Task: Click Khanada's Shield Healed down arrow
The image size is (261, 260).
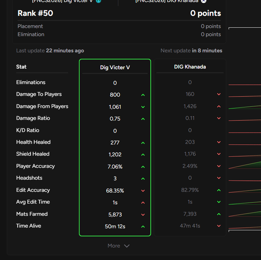Action: [219, 154]
